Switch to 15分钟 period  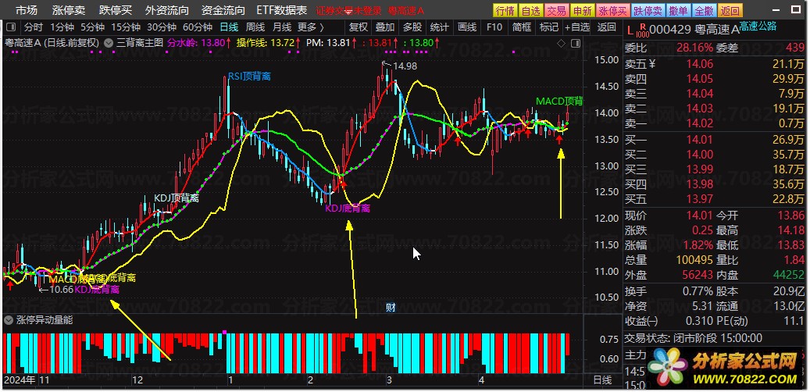tap(126, 27)
